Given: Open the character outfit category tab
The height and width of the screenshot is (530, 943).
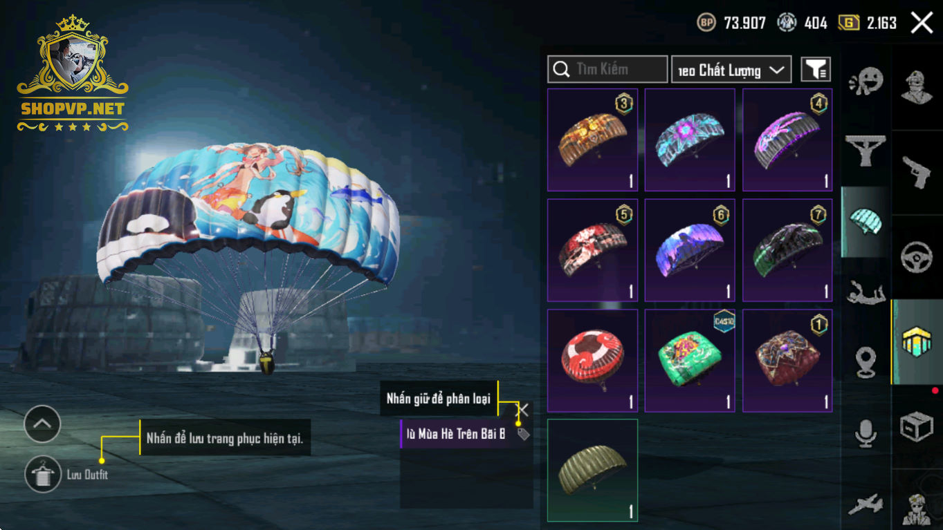Looking at the screenshot, I should click(x=917, y=86).
